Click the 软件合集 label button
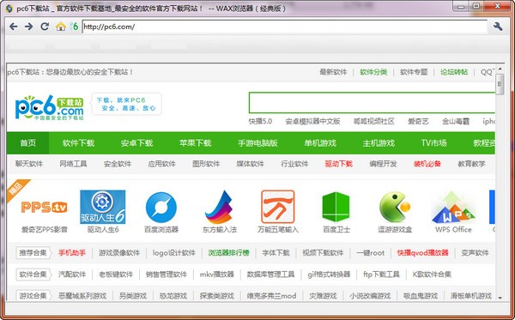This screenshot has height=320, width=515. pos(33,274)
